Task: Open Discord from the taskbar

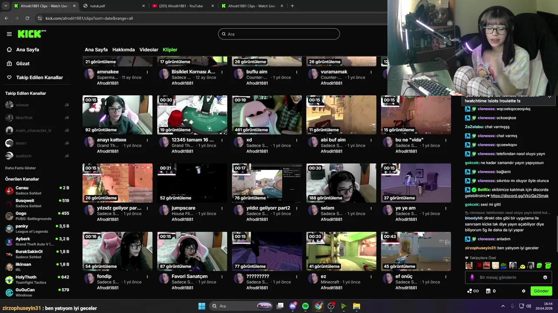Action: (293, 306)
